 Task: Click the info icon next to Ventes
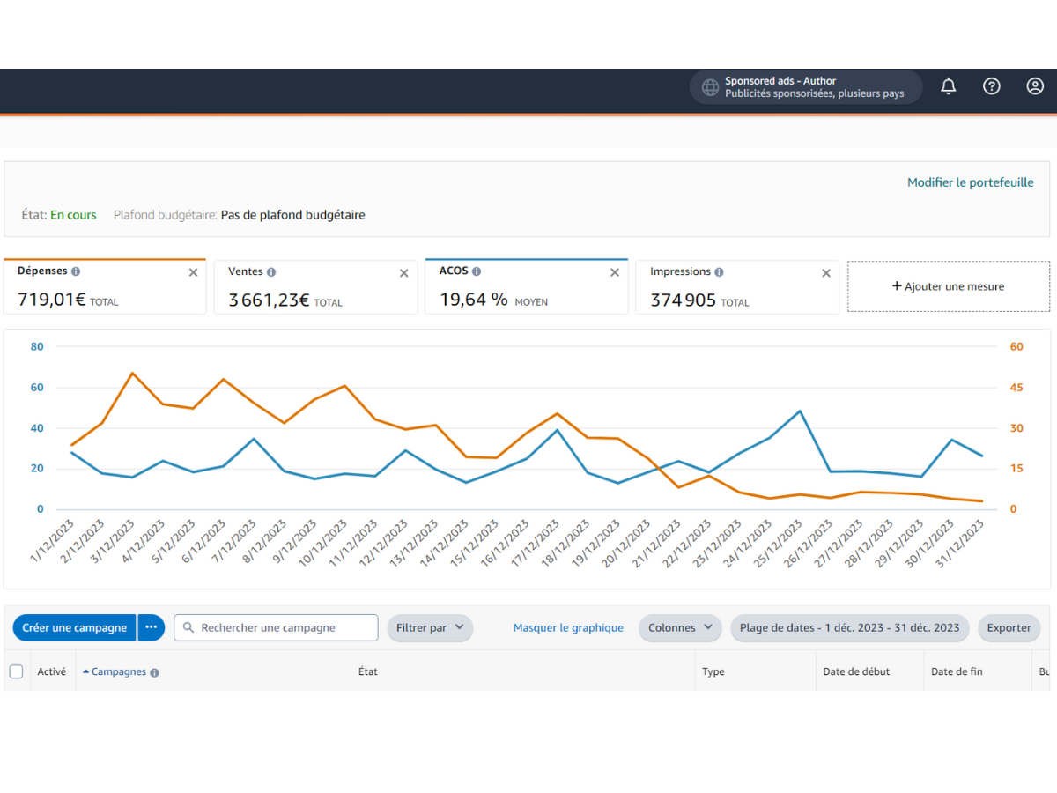click(271, 272)
